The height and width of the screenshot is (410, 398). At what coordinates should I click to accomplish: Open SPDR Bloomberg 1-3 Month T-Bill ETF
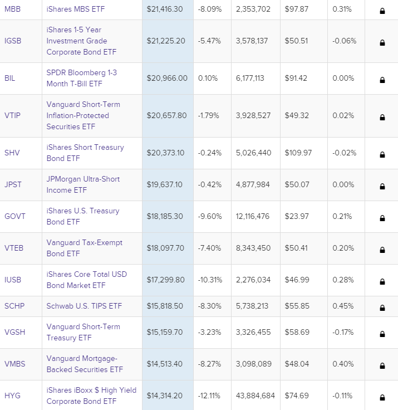pyautogui.click(x=81, y=78)
